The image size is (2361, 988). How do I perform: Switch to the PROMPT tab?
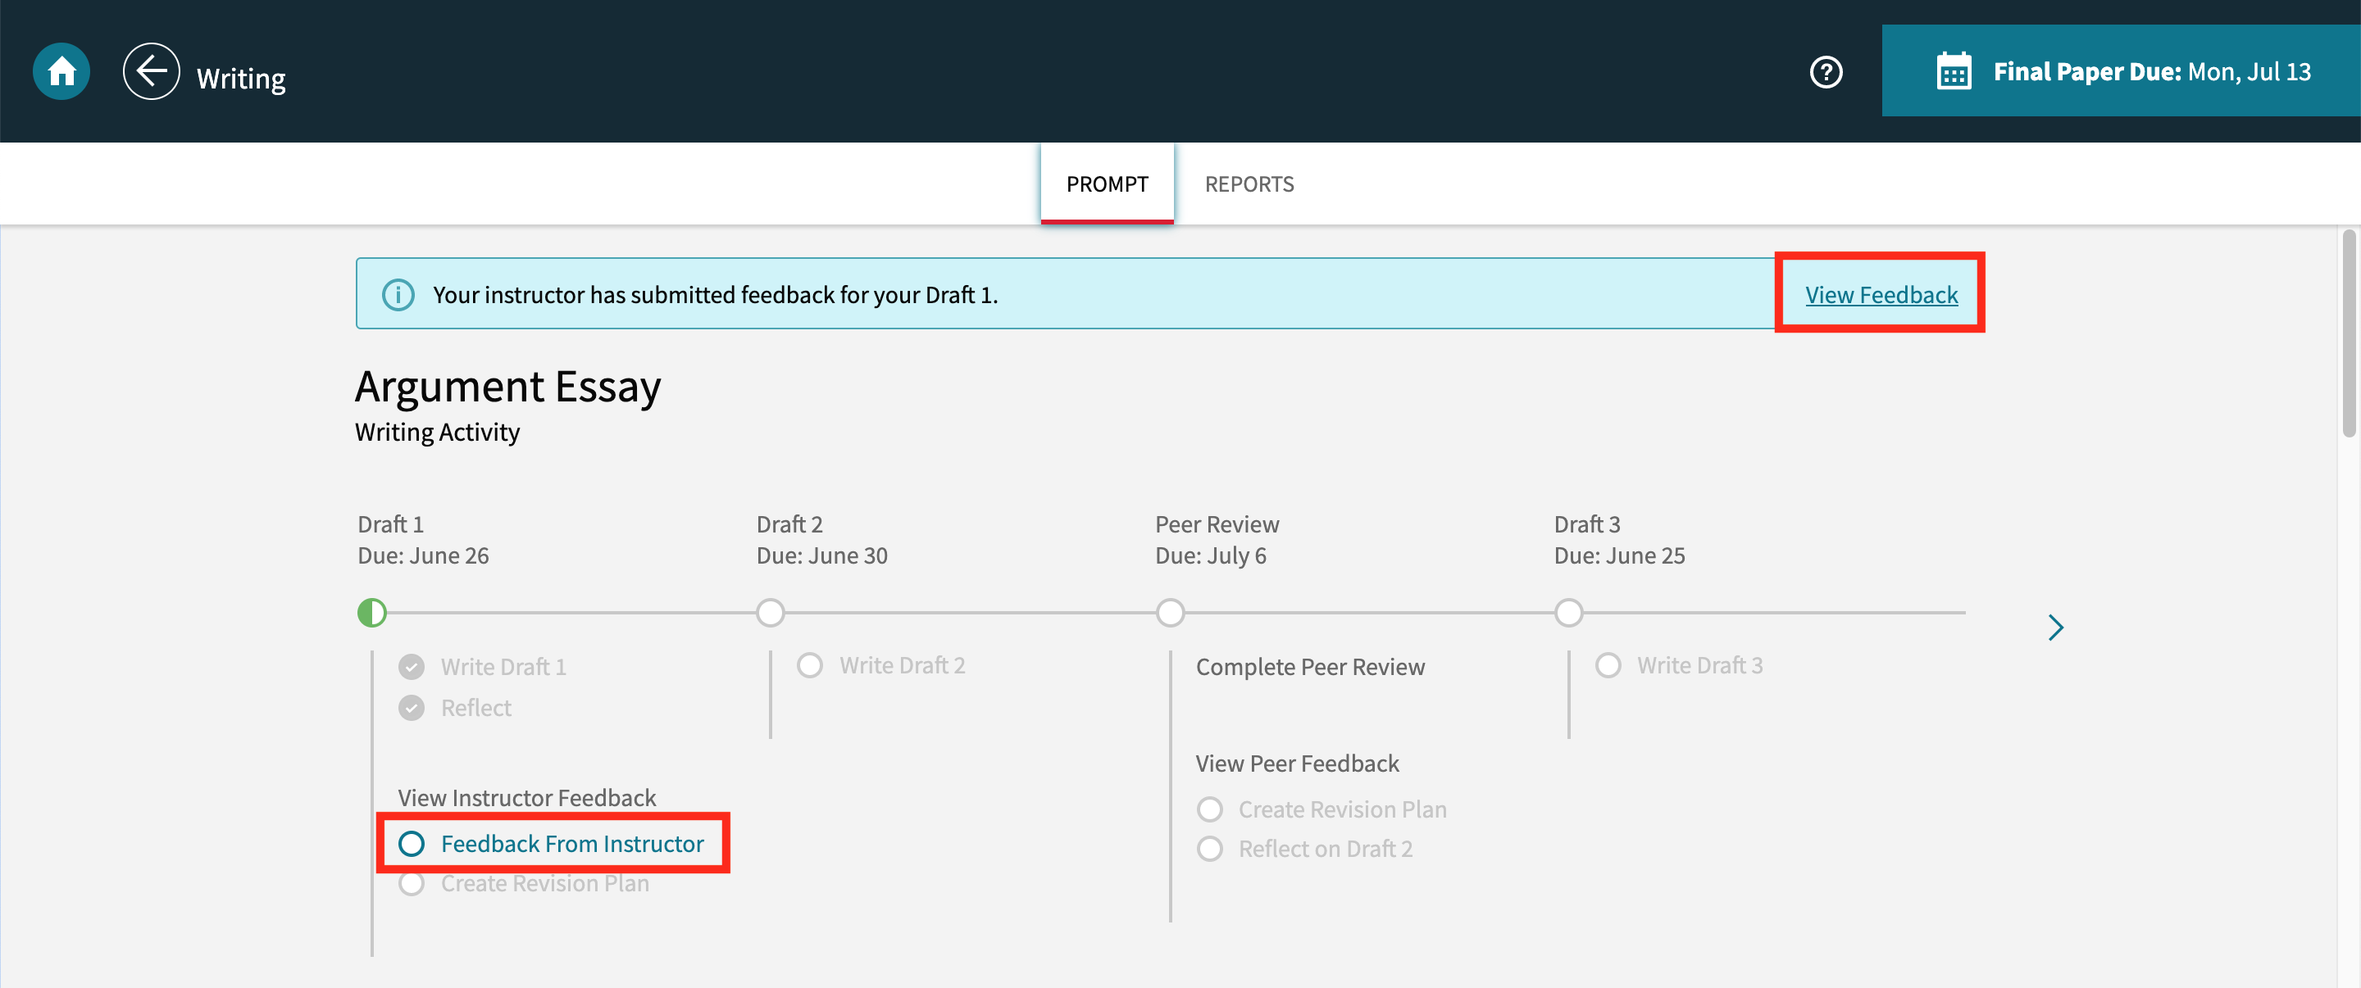(x=1106, y=184)
